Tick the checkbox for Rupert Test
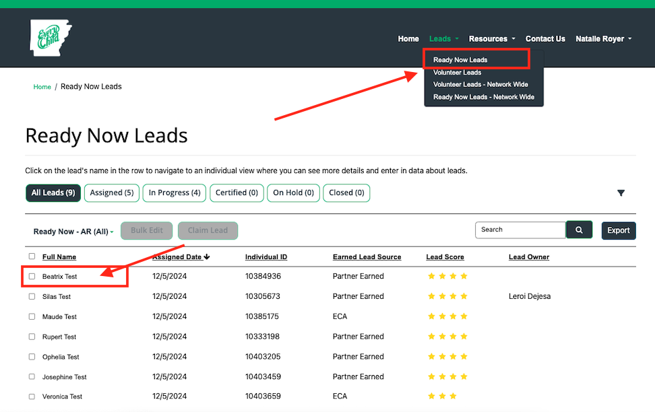The width and height of the screenshot is (655, 412). (32, 337)
